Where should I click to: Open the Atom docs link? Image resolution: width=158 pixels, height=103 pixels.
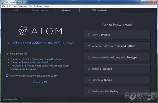coord(21,59)
